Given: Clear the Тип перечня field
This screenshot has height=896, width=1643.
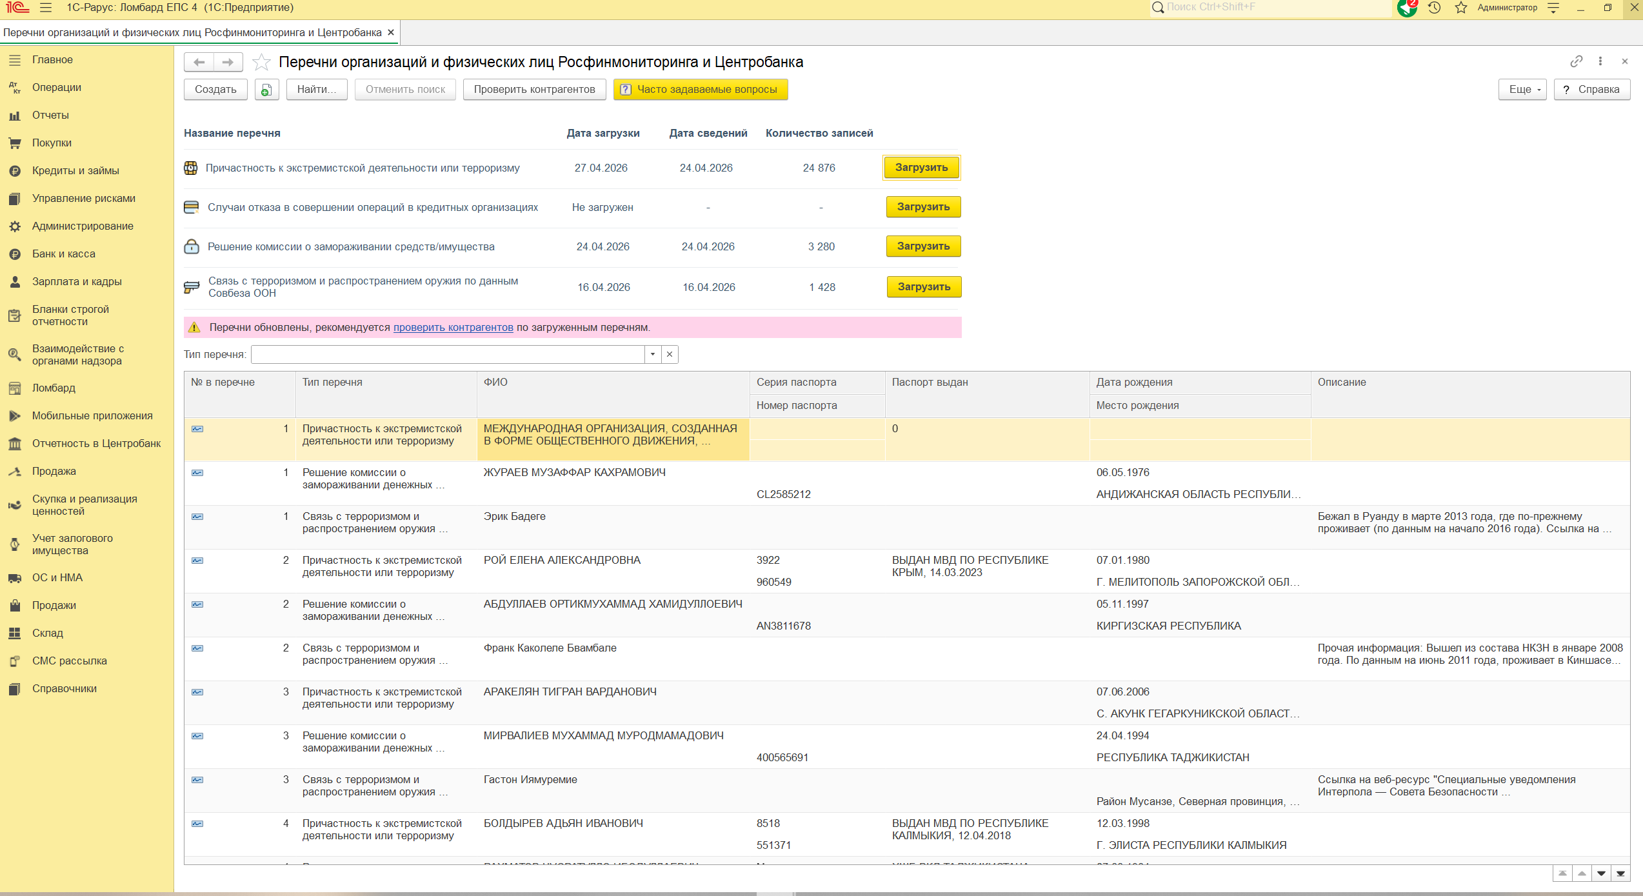Looking at the screenshot, I should point(670,354).
